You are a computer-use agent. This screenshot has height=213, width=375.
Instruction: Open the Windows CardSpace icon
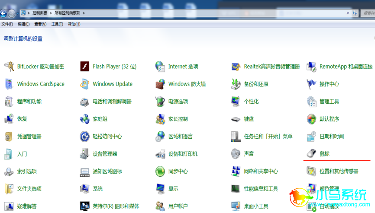9,84
